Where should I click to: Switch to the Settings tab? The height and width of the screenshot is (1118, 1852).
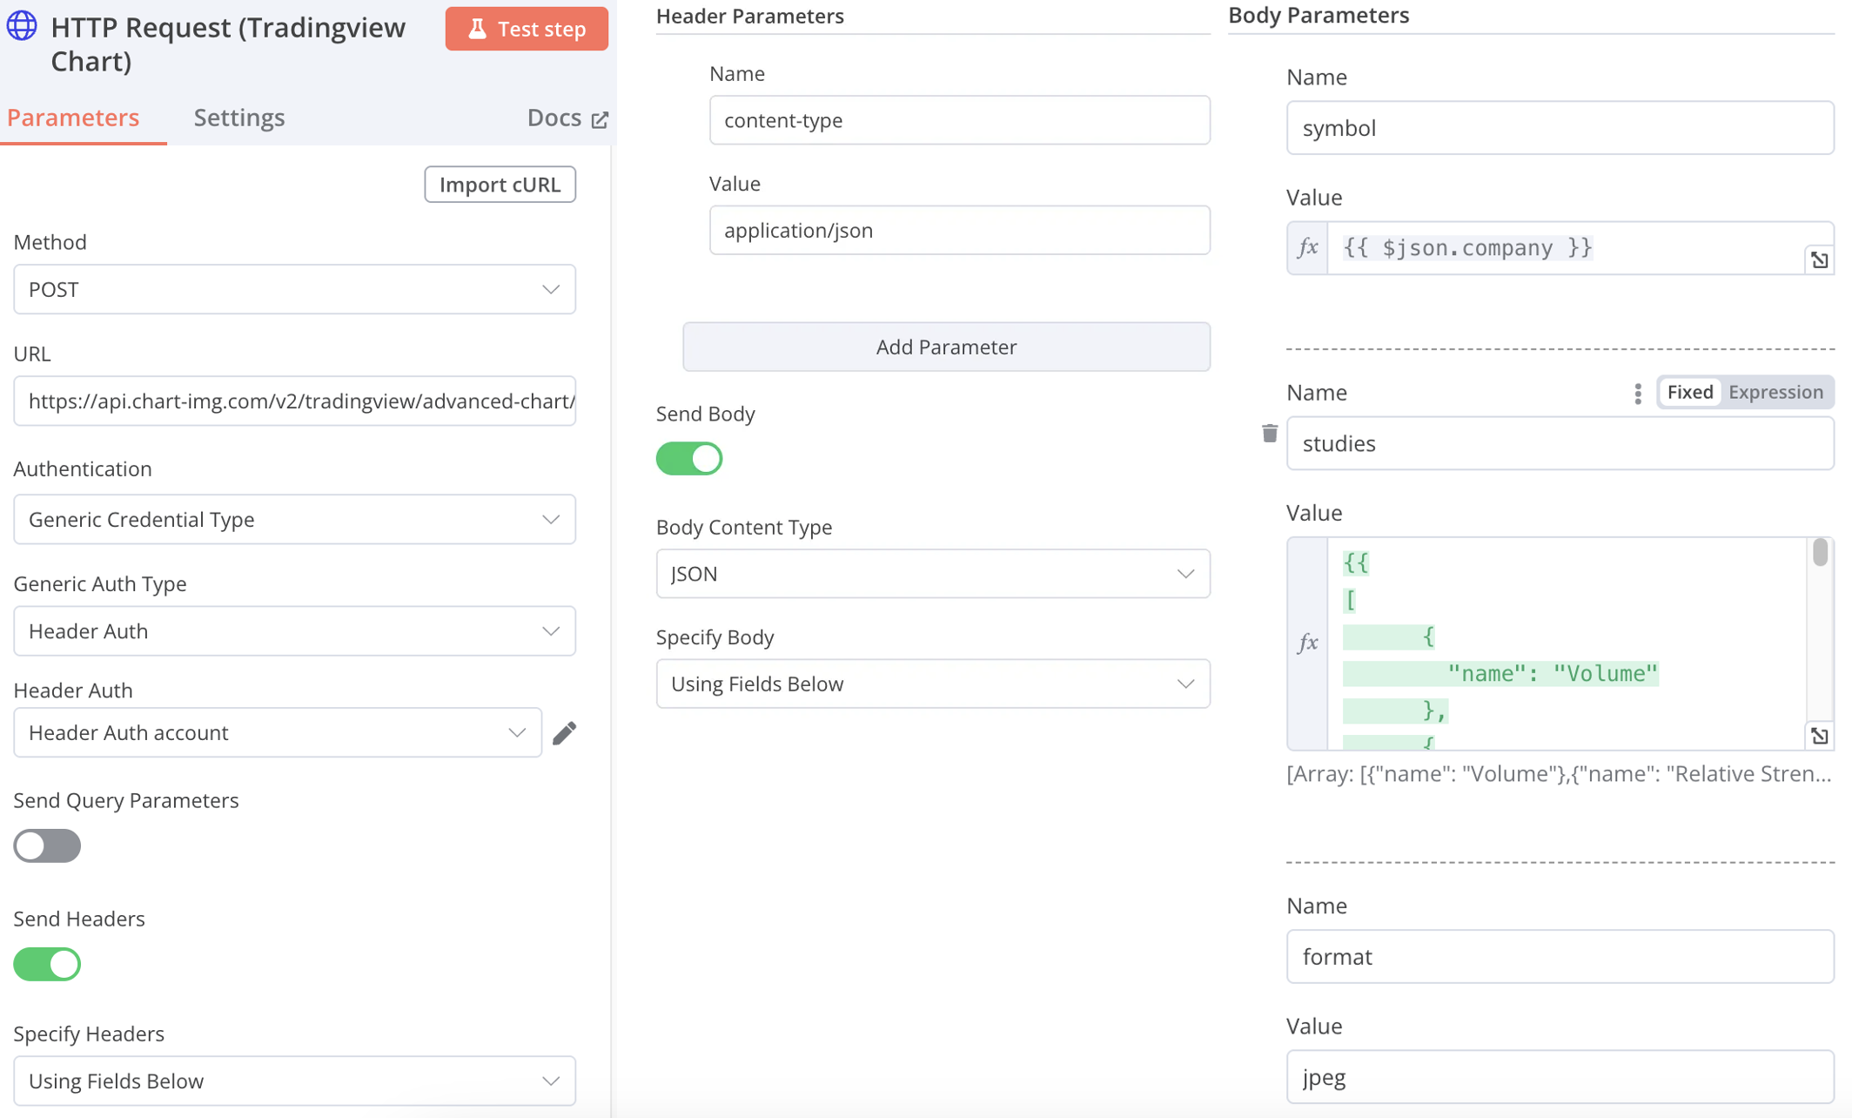(x=238, y=118)
